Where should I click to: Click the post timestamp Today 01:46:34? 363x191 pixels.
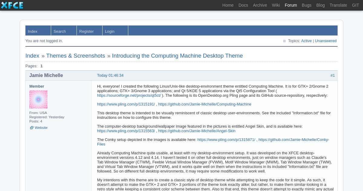click(x=110, y=75)
